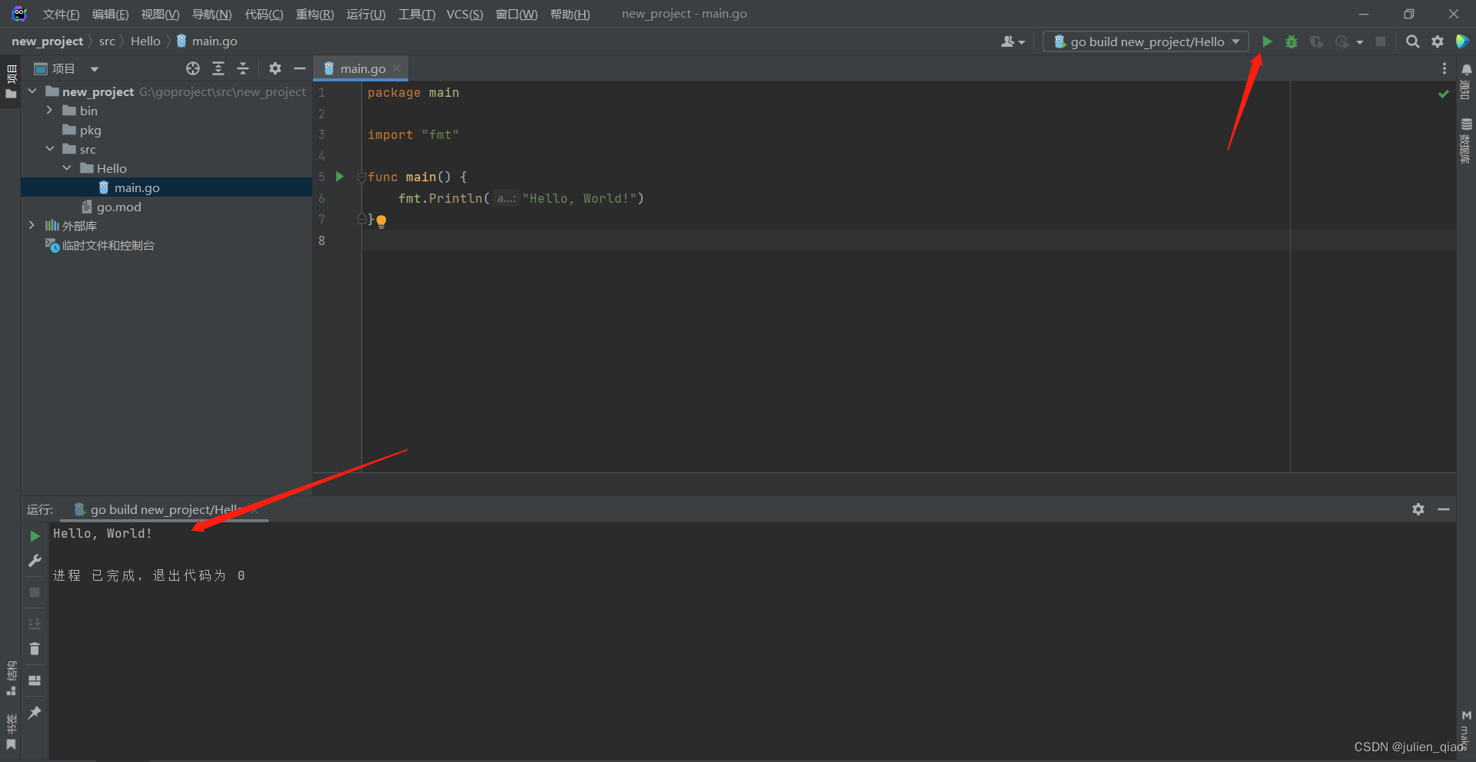Pin the Run tab
The width and height of the screenshot is (1476, 762).
(35, 713)
